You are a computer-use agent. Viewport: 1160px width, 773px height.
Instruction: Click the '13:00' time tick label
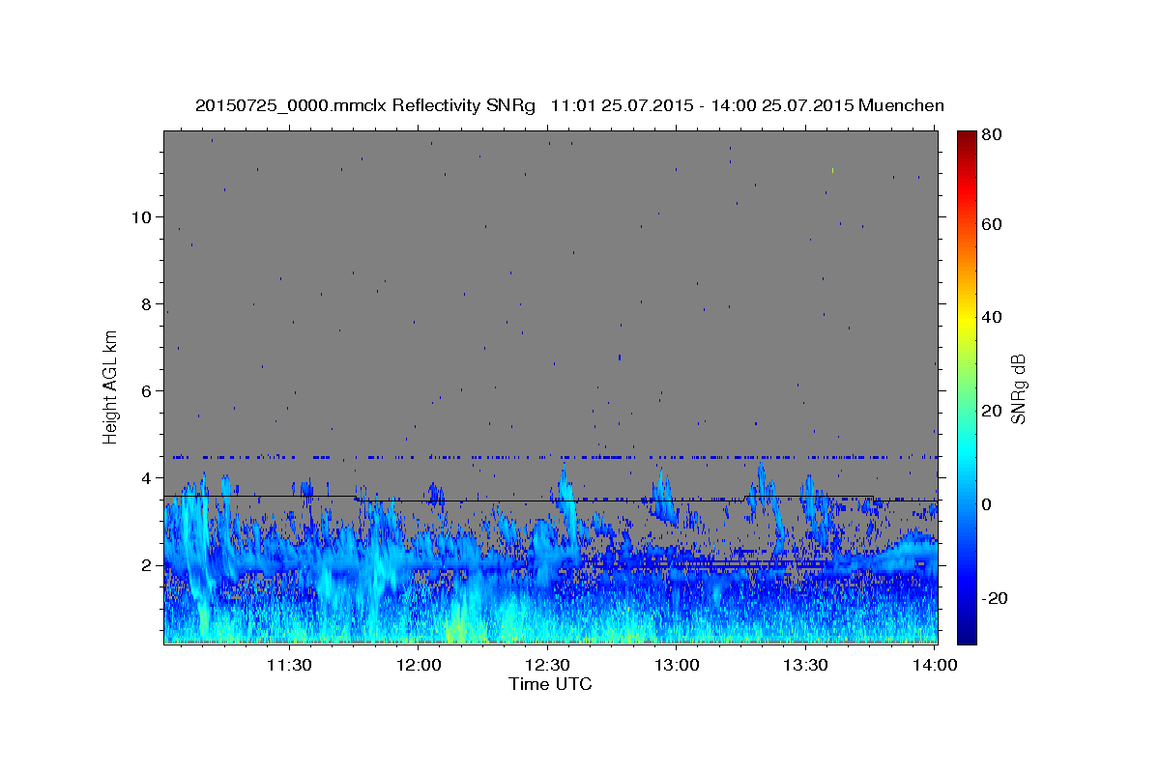(677, 665)
